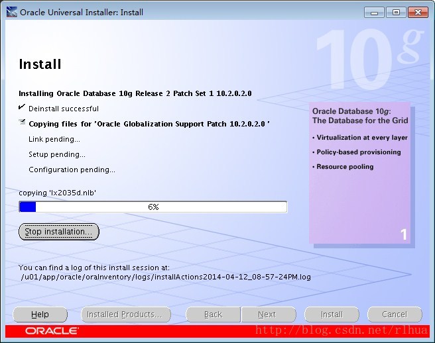The image size is (435, 343).
Task: Click 'Installing Oracle Database 10g Release 2' heading
Action: pyautogui.click(x=135, y=93)
